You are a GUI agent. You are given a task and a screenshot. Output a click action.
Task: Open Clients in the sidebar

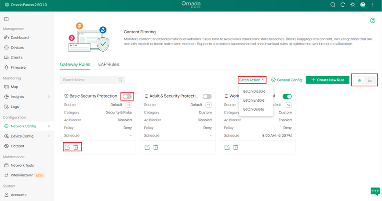tap(17, 57)
